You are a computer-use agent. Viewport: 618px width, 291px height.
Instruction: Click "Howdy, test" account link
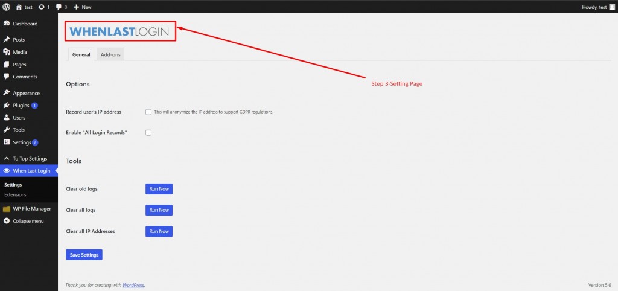594,7
